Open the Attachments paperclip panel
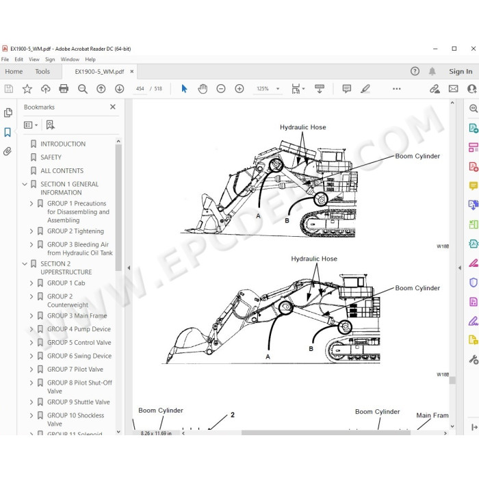 click(8, 151)
